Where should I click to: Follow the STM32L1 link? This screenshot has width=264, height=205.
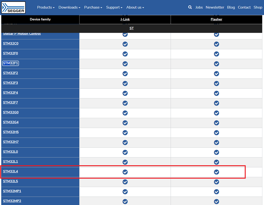[x=11, y=162]
